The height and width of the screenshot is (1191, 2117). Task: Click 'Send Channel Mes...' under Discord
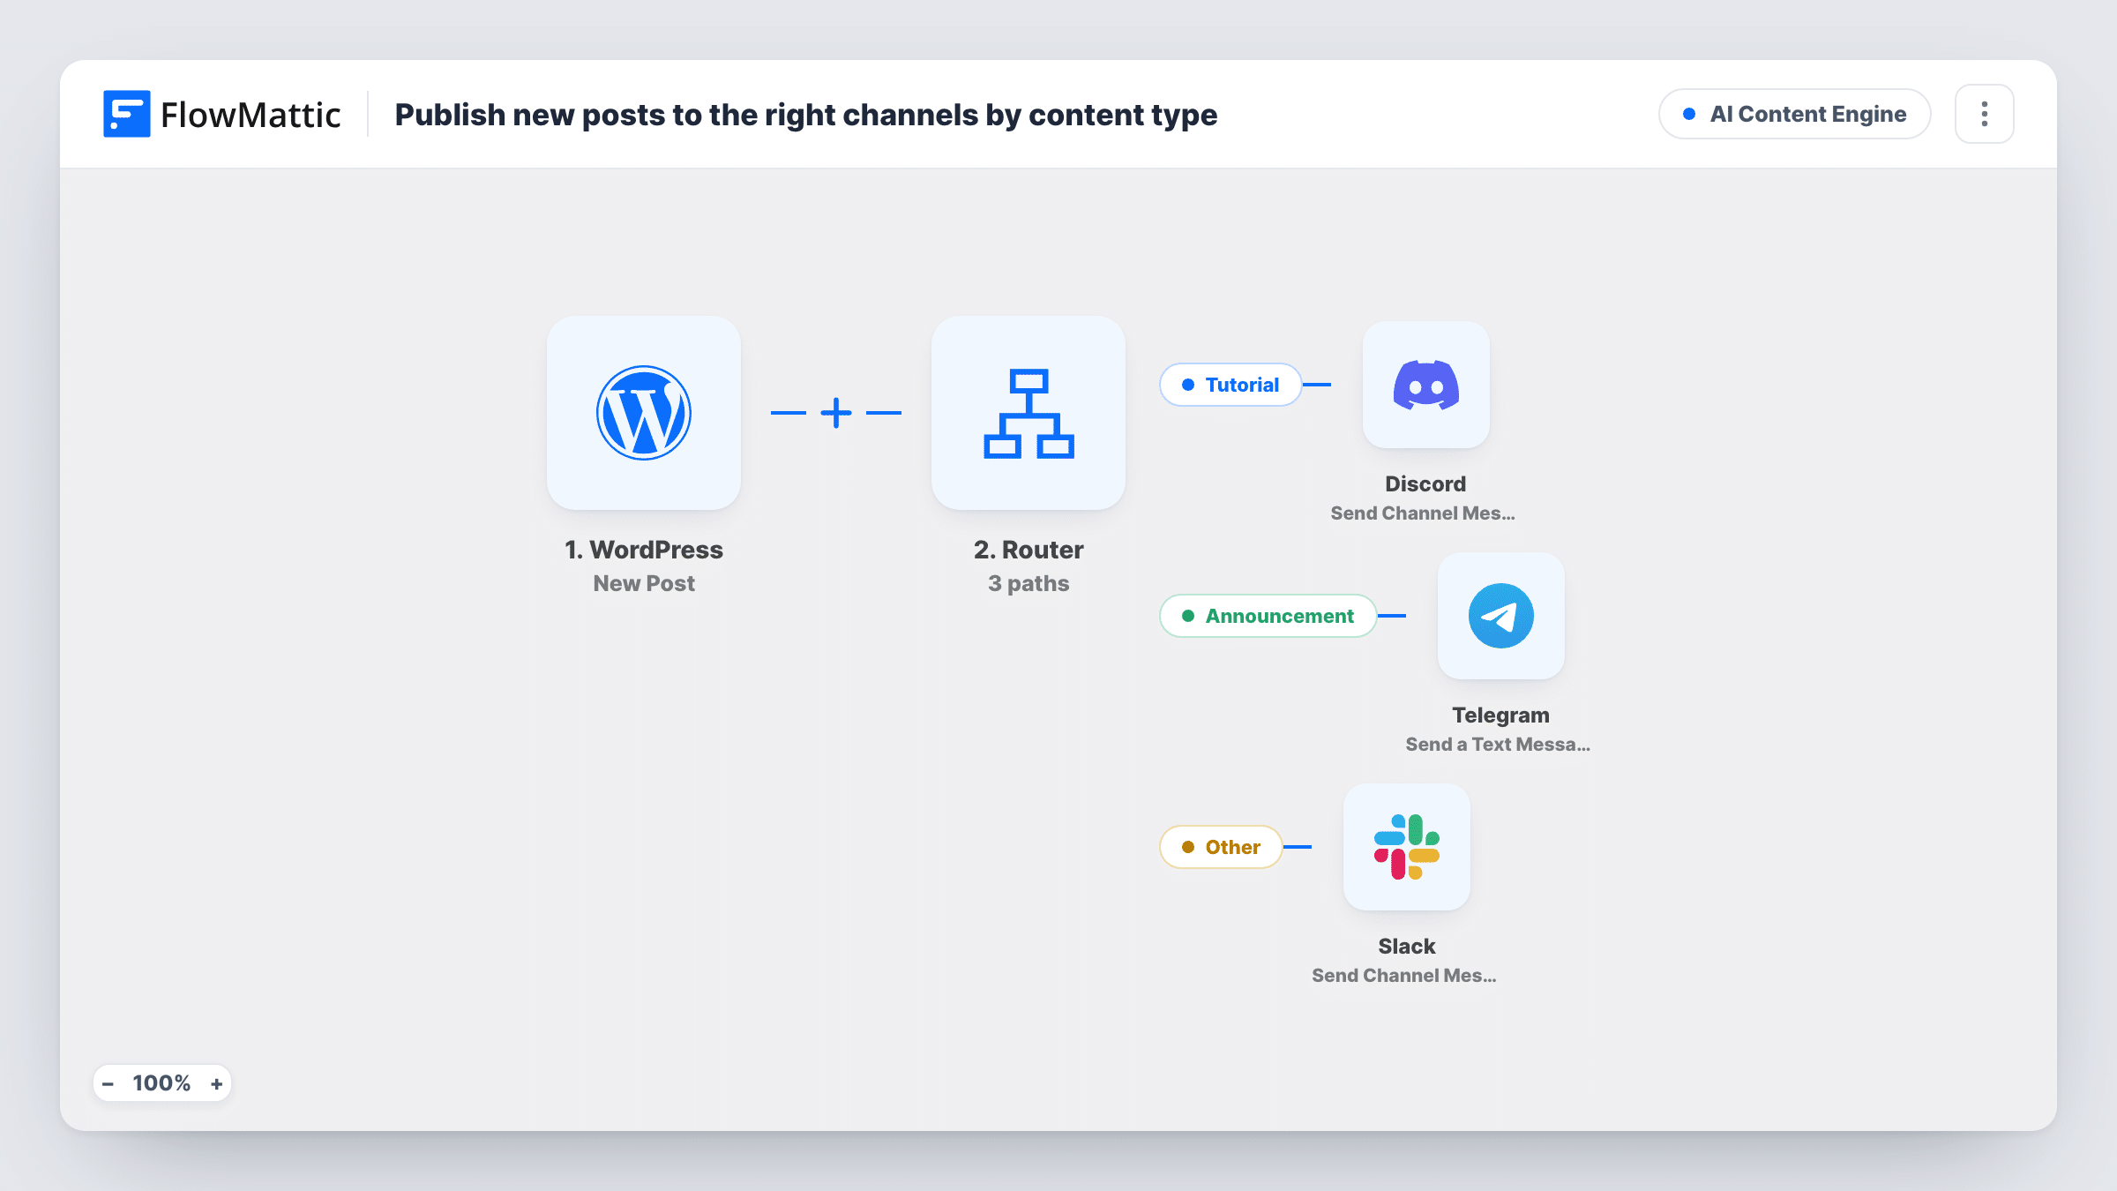click(1423, 513)
